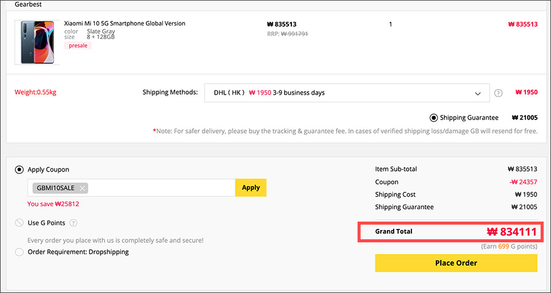551x293 pixels.
Task: Click the Coupon -₩ 24357 value
Action: pyautogui.click(x=523, y=182)
